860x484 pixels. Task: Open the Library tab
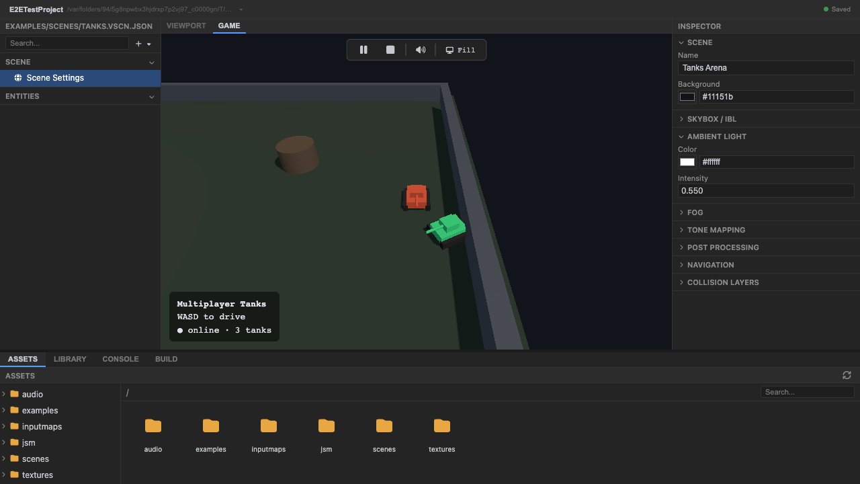tap(70, 359)
